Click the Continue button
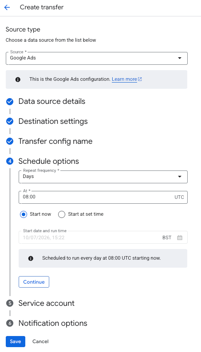Viewport: 201px width, 352px height. click(34, 282)
